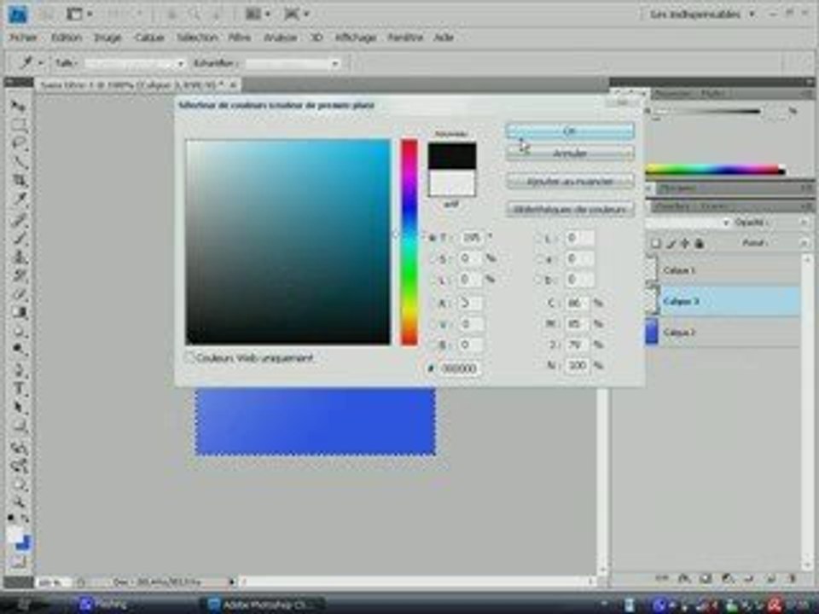819x614 pixels.
Task: Click the vertical hue slider bar
Action: [409, 242]
